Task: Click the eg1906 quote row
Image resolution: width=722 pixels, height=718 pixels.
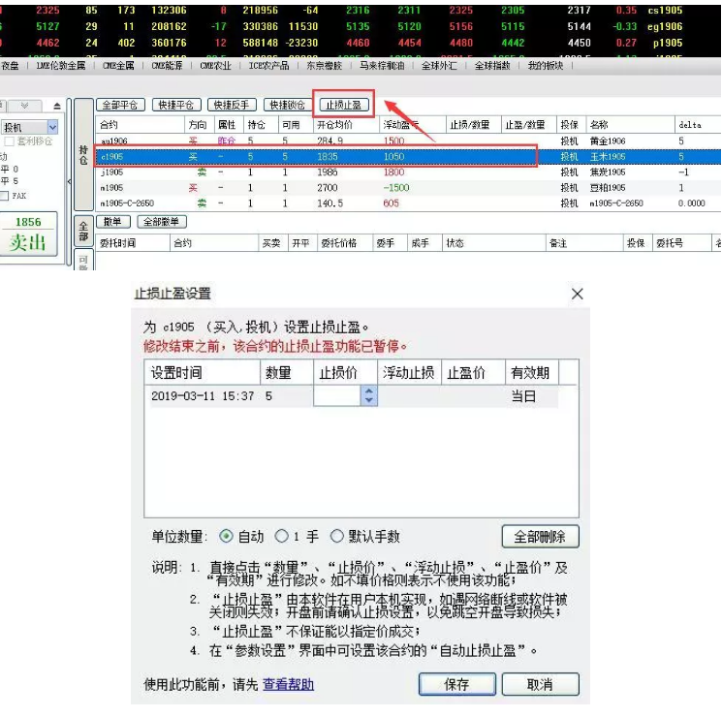Action: [x=361, y=26]
